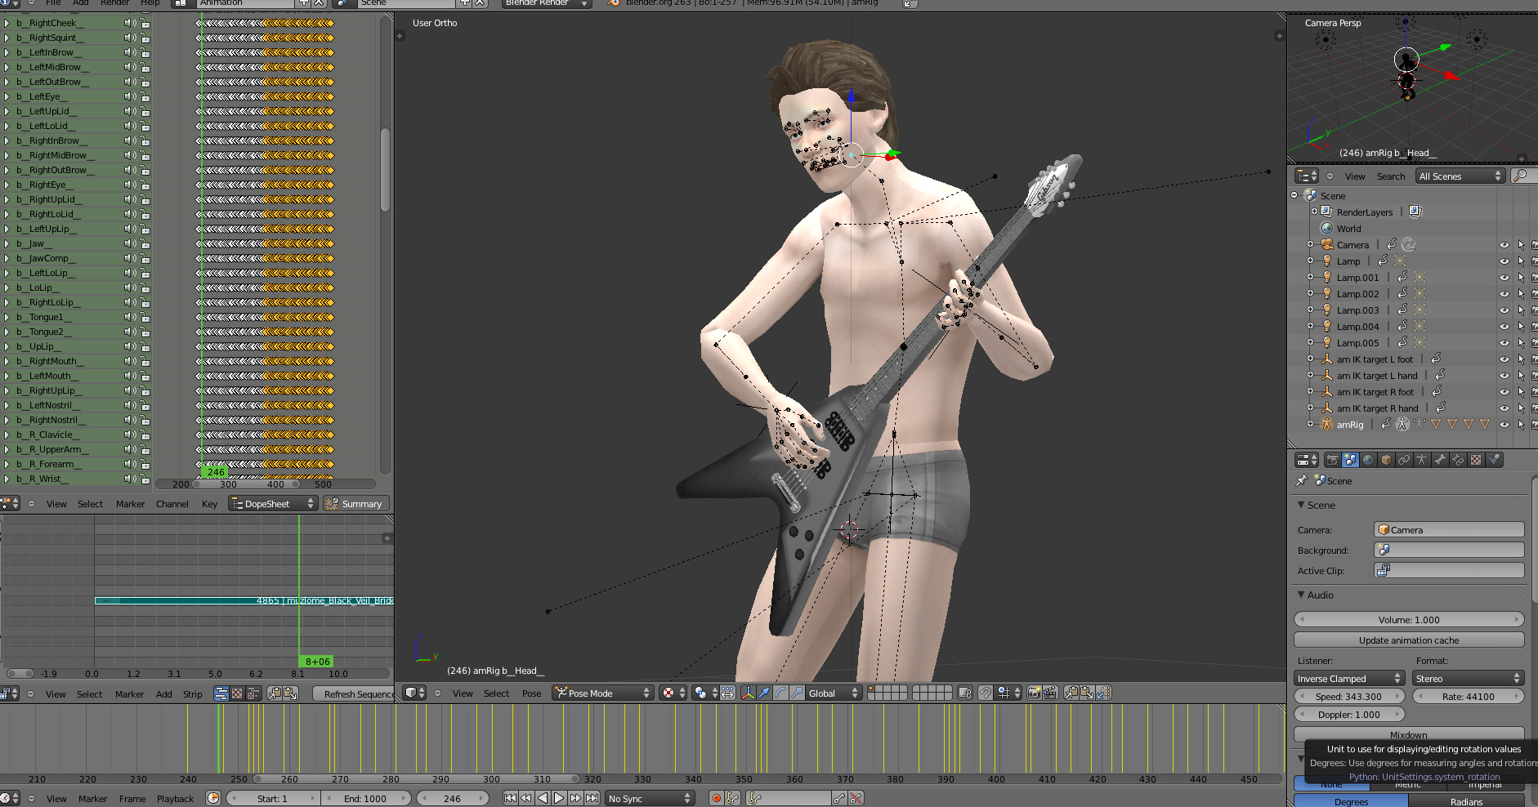Open the All Scenes dropdown in the outliner

[x=1460, y=176]
